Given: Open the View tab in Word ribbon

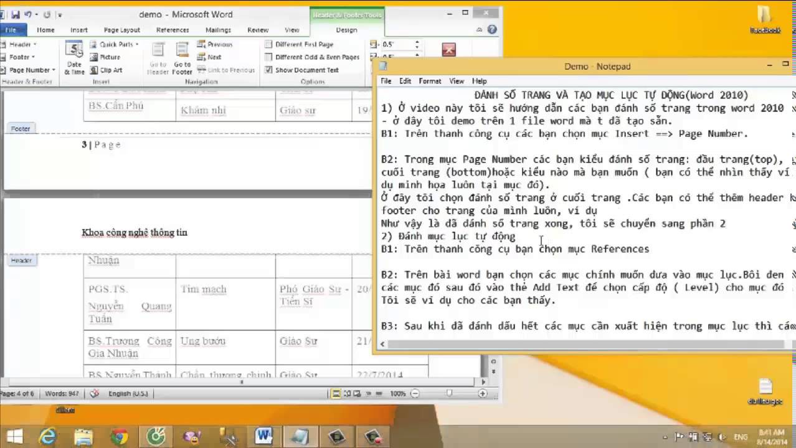Looking at the screenshot, I should [x=292, y=30].
